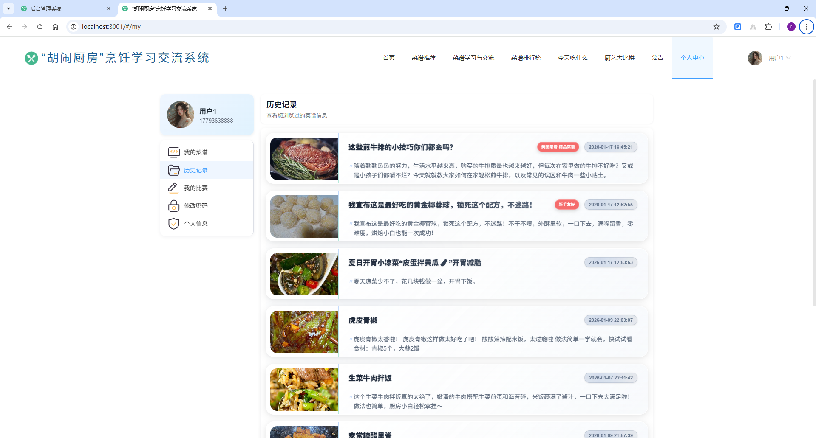816x438 pixels.
Task: Click the 胡闹厨房烹饪学习交流系统 site title
Action: tap(125, 58)
